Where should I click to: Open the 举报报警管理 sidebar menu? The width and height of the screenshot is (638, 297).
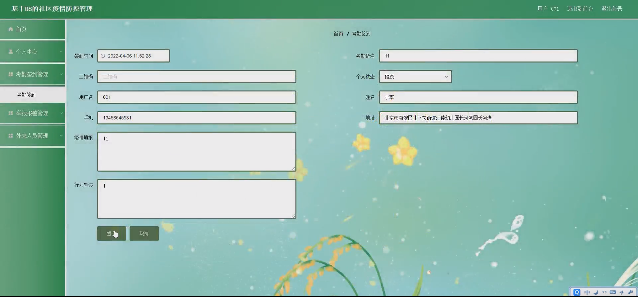click(x=33, y=113)
